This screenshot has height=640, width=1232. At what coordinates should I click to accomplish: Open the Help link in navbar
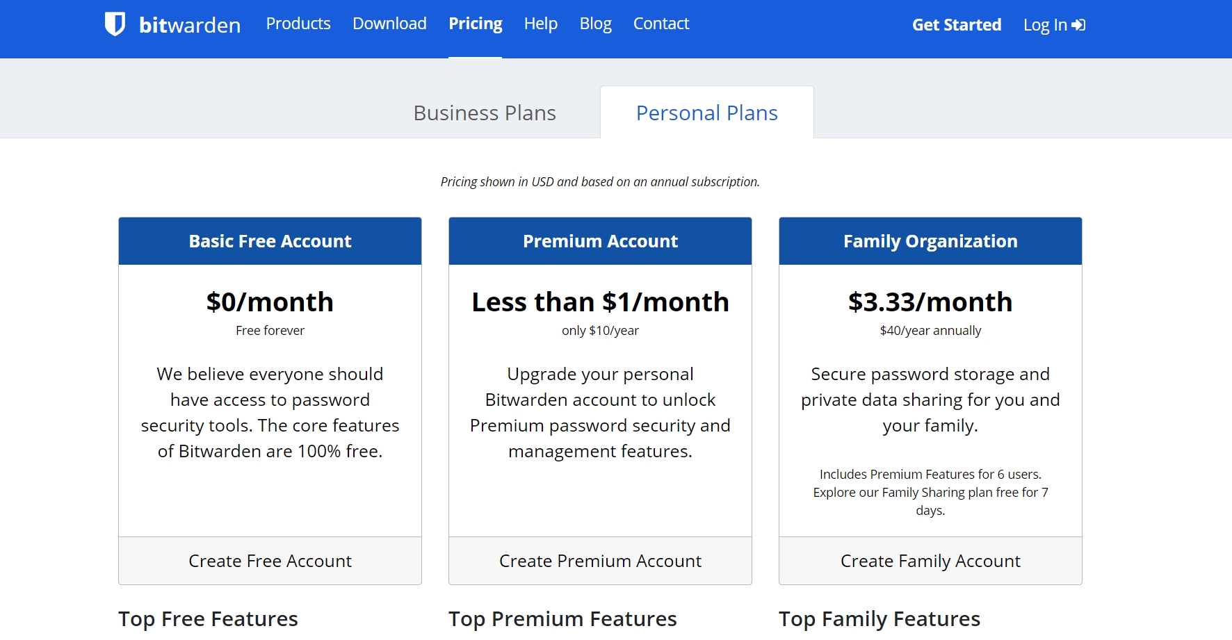[541, 24]
